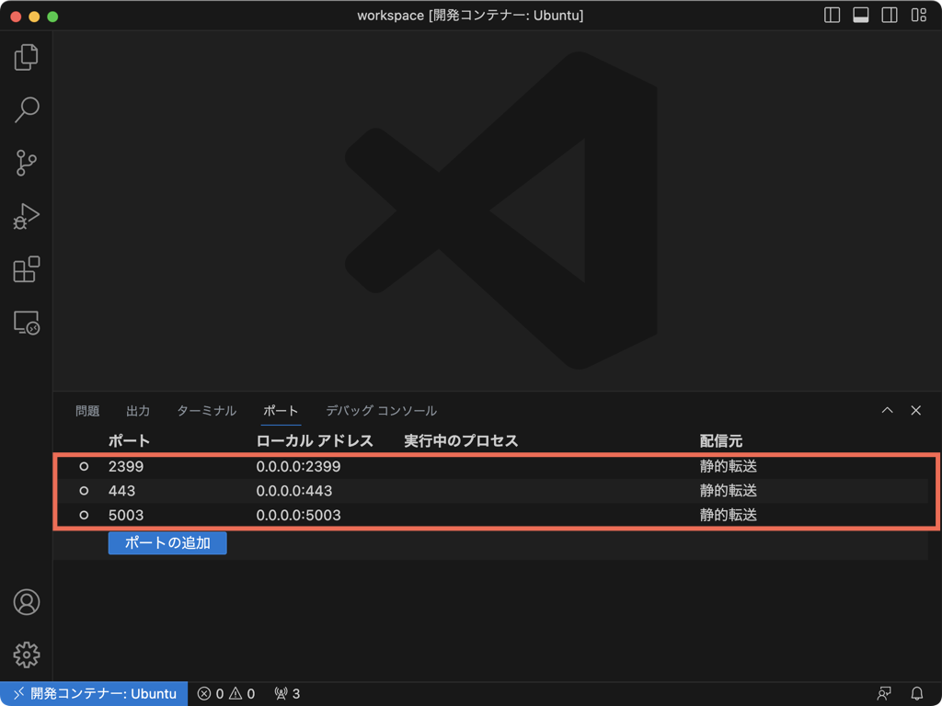Click the yellow minimize window button
Image resolution: width=942 pixels, height=706 pixels.
[x=34, y=17]
